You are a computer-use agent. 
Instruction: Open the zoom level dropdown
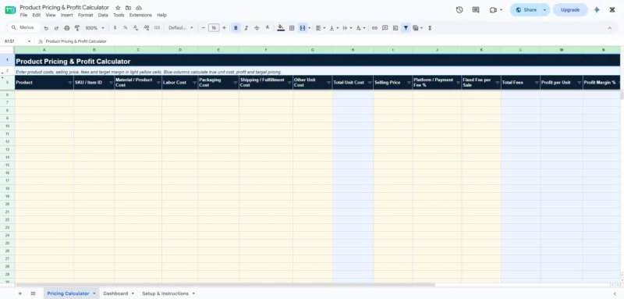94,28
